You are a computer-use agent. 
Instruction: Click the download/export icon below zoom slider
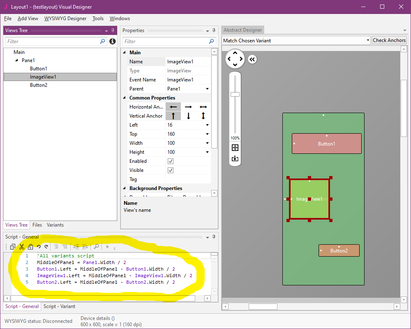point(235,158)
